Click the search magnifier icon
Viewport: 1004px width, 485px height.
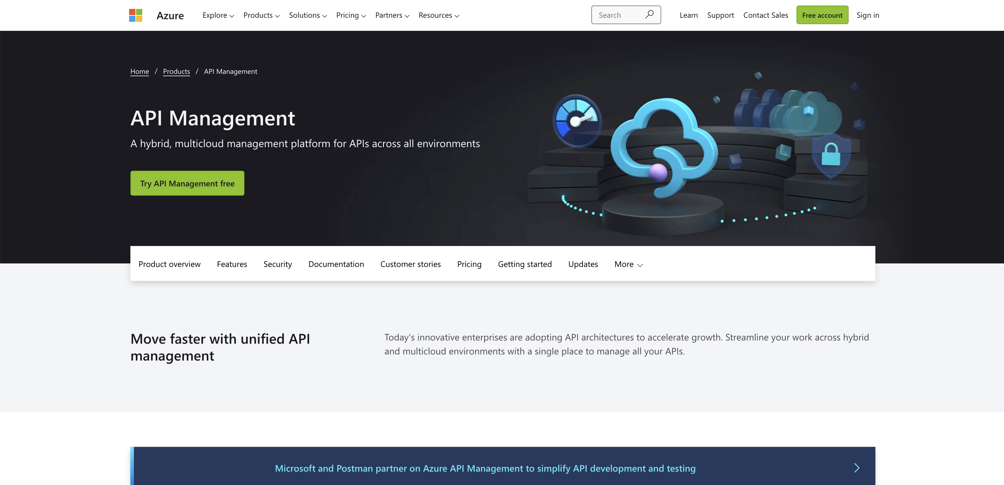point(649,15)
